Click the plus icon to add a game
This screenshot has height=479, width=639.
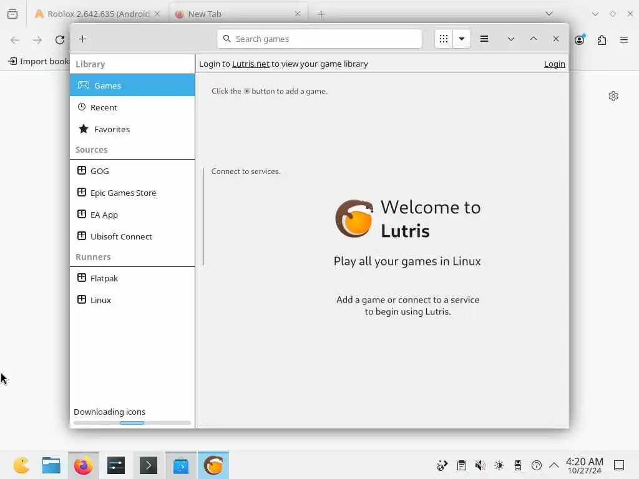coord(83,39)
